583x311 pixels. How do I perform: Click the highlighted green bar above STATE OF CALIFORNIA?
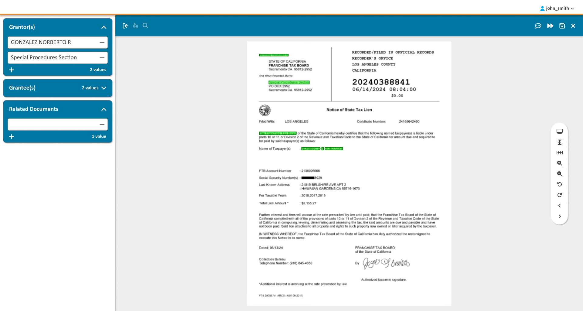274,55
